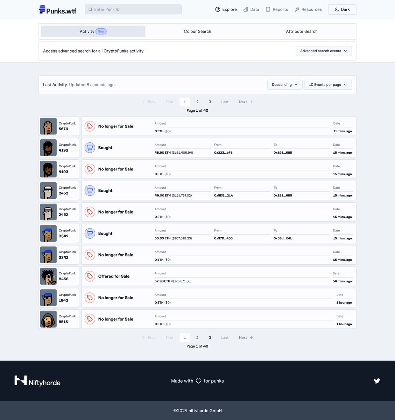Click the New badge on Activity tab
Image resolution: width=395 pixels, height=420 pixels.
pos(101,31)
